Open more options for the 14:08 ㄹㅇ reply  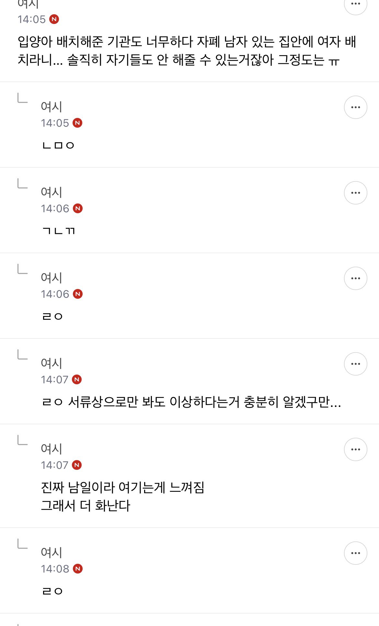pos(355,553)
